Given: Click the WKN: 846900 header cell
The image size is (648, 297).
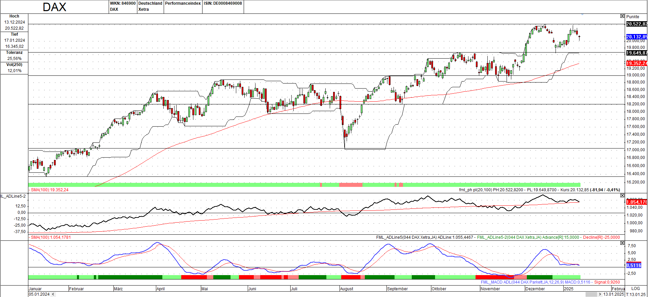Looking at the screenshot, I should (x=123, y=6).
